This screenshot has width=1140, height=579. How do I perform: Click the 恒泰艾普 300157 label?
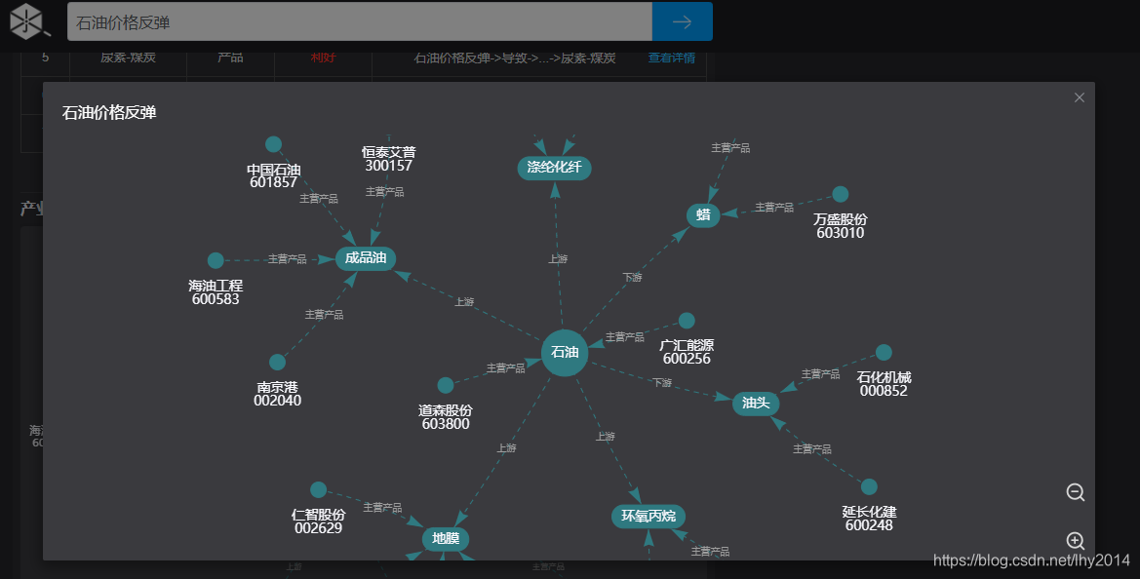pos(389,159)
